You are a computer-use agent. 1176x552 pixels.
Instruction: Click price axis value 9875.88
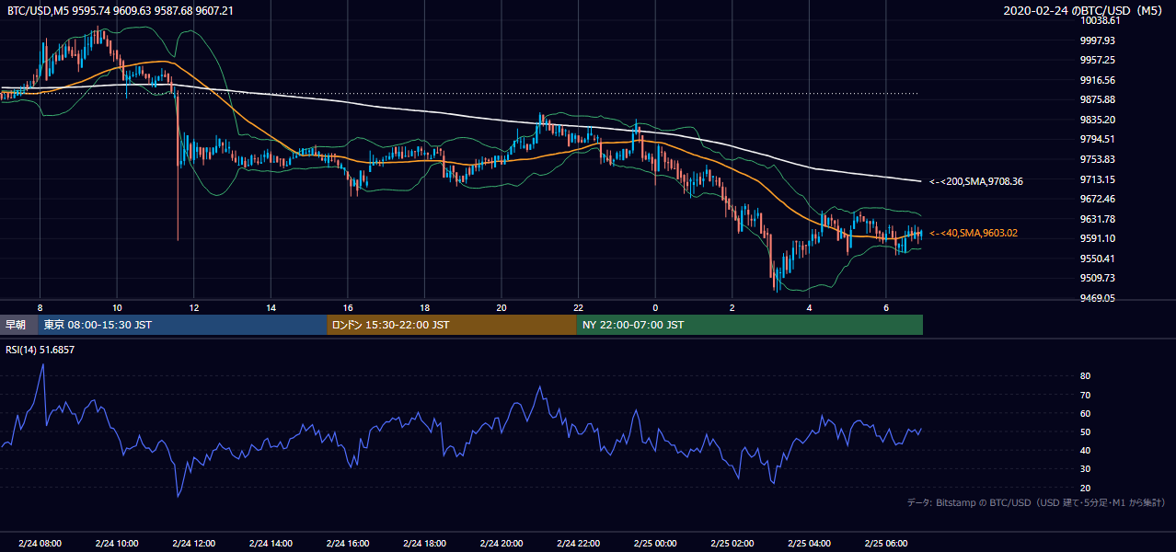[x=1097, y=99]
